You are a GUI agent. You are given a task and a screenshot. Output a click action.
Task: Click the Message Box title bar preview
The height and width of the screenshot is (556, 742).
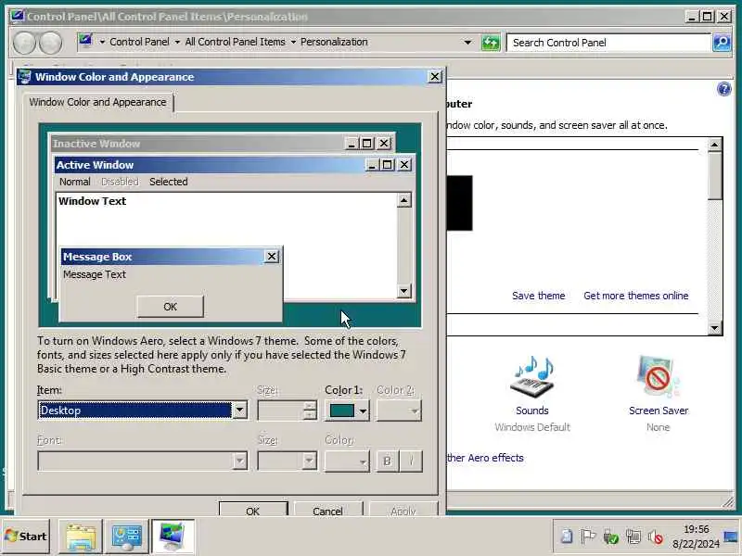[163, 257]
